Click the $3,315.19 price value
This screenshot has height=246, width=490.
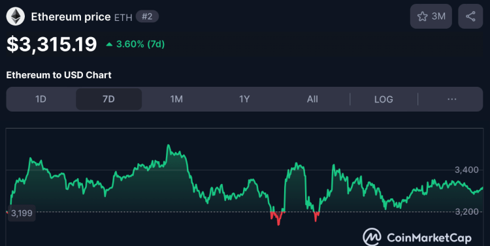coord(52,44)
